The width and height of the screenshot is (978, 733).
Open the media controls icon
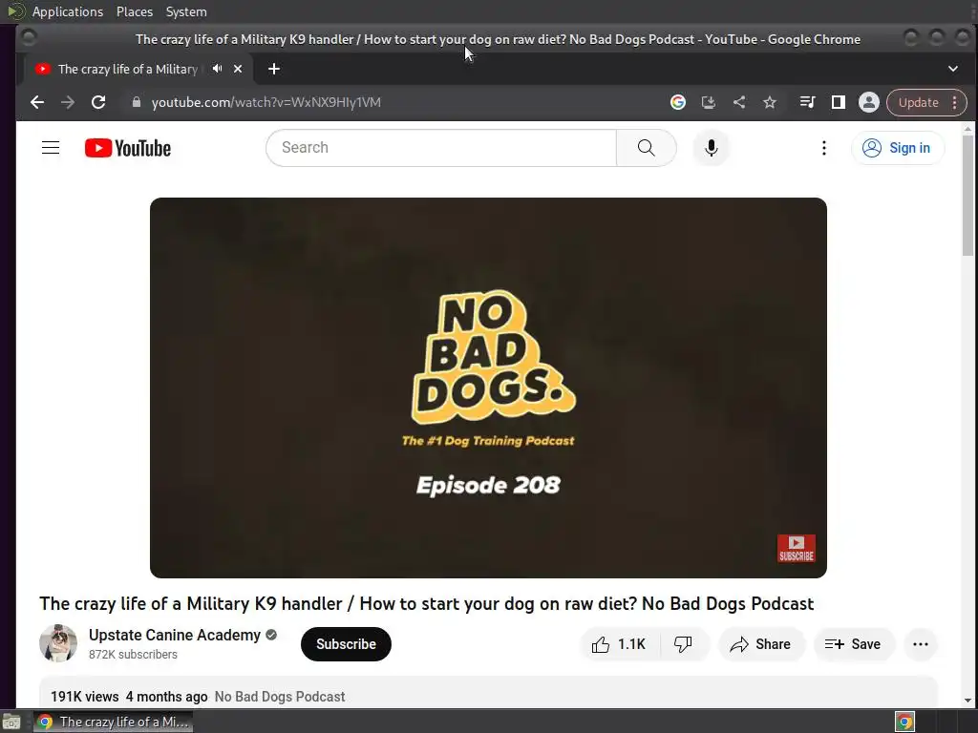point(807,102)
